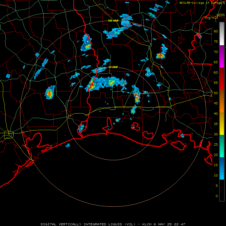Screen dimensions: 226x226
Task: Click the NIDS label above the color scale
Action: [220, 15]
